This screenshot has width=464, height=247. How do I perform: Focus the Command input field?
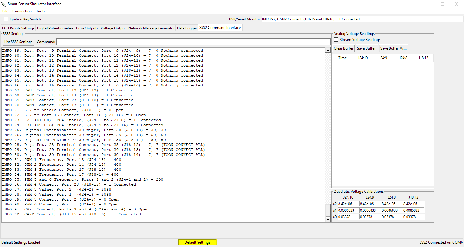(x=193, y=42)
